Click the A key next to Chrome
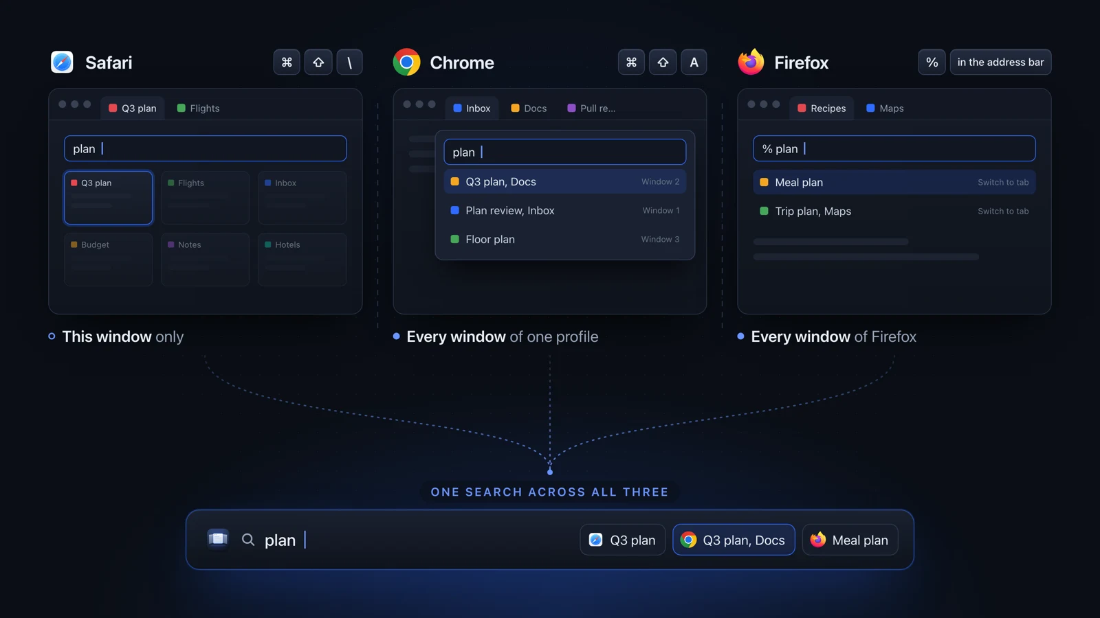The image size is (1100, 618). (694, 62)
